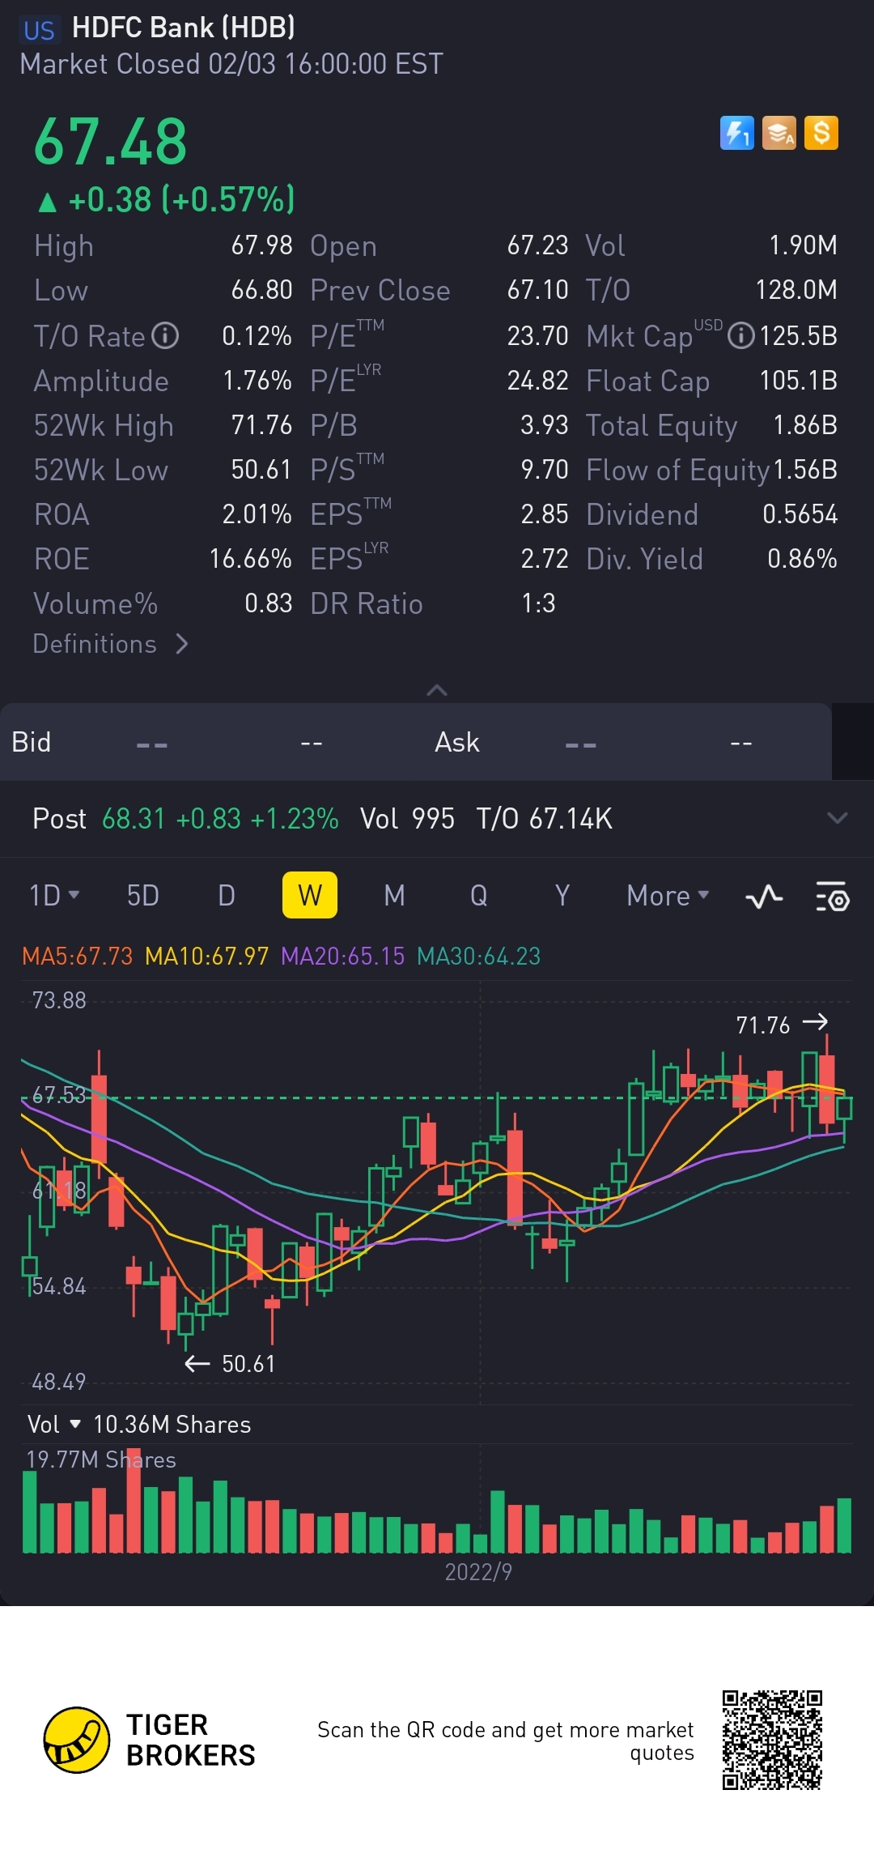Switch to the Y yearly chart tab
This screenshot has height=1875, width=874.
coord(562,896)
